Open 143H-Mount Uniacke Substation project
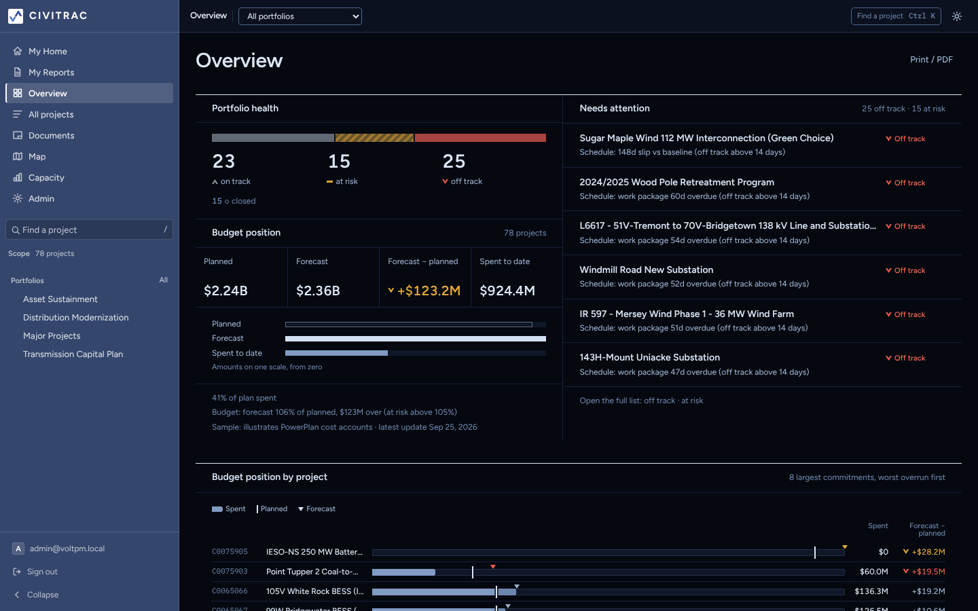Viewport: 978px width, 611px height. 650,357
